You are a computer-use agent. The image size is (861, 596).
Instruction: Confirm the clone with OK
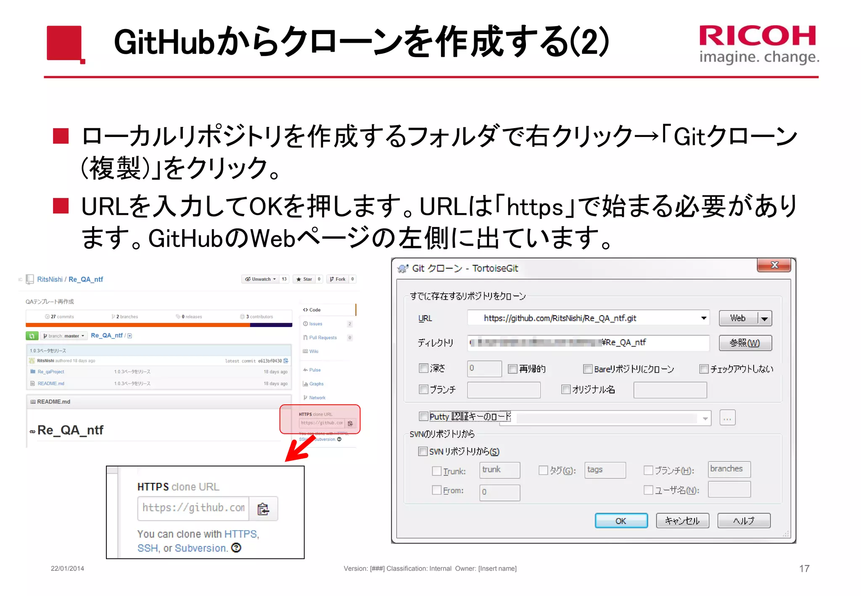click(621, 521)
